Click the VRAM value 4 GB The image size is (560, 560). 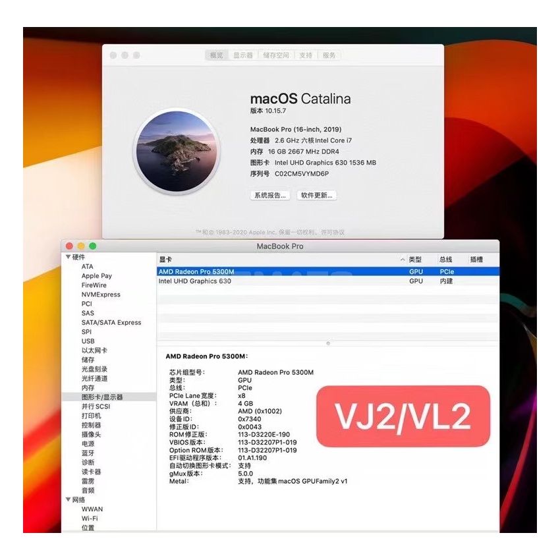245,404
